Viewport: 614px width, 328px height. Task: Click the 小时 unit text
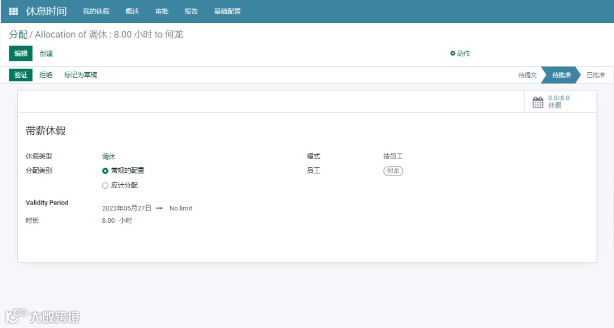click(x=126, y=221)
